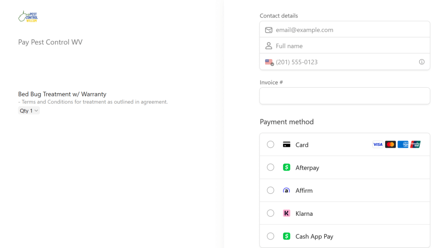Click the pink Klarna icon
The height and width of the screenshot is (248, 448).
tap(287, 213)
